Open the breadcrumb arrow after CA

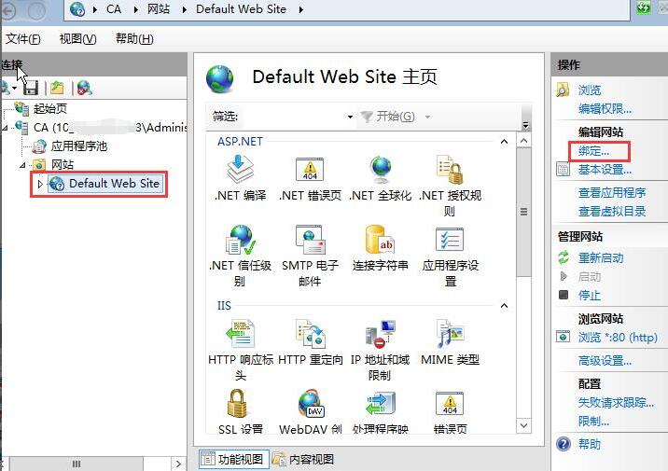[135, 9]
